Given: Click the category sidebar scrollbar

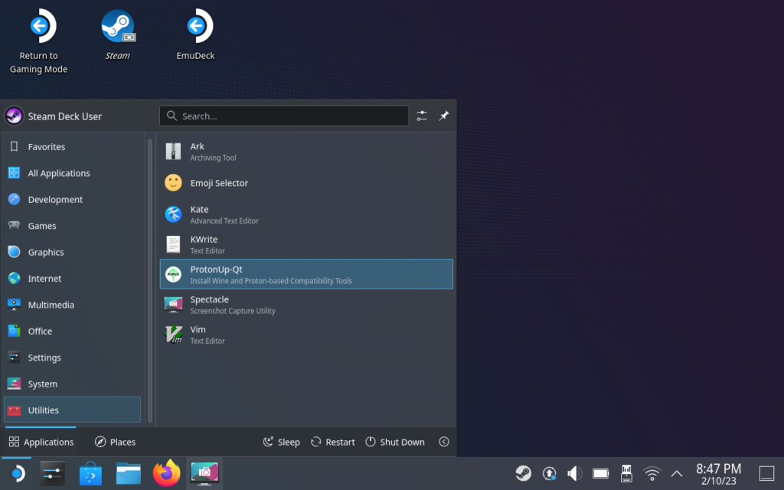Looking at the screenshot, I should coord(150,282).
